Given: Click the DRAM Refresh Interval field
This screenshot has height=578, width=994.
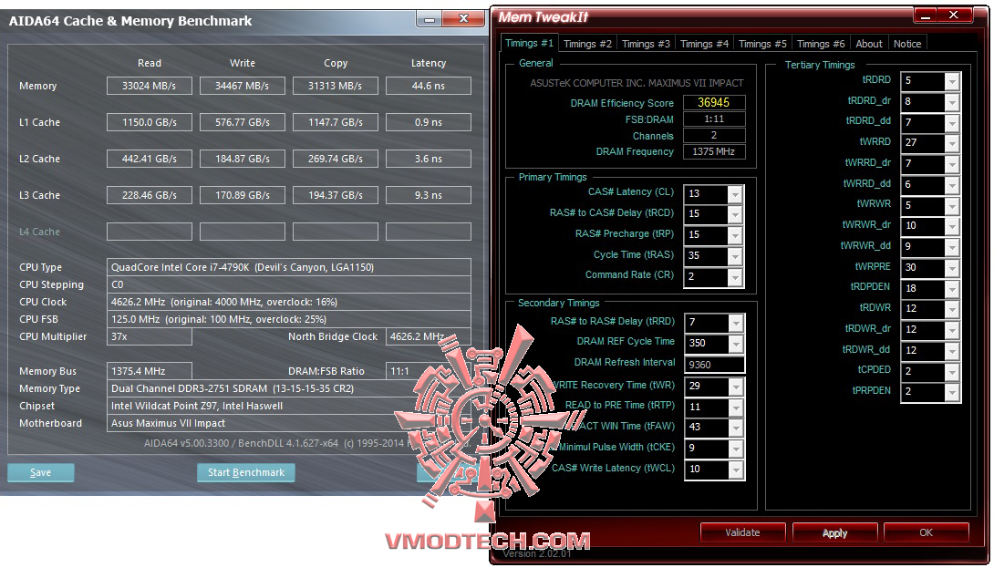Looking at the screenshot, I should click(x=714, y=365).
